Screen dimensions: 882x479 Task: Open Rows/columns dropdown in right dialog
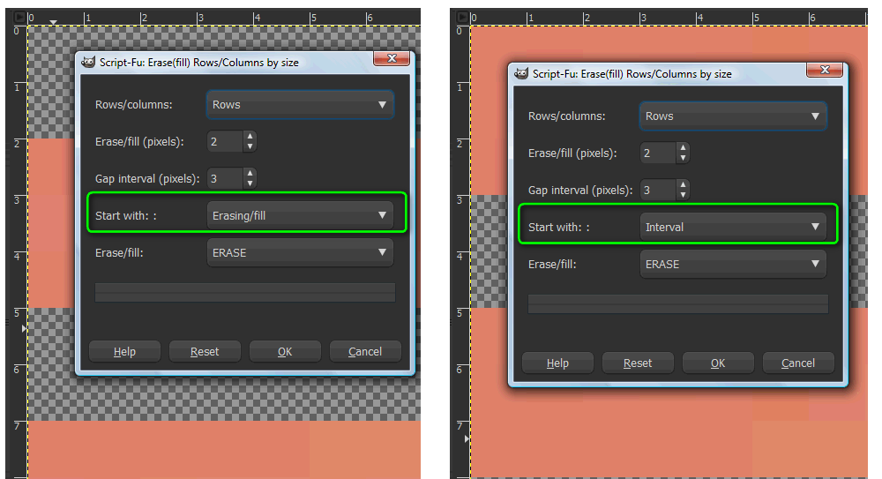(x=733, y=116)
